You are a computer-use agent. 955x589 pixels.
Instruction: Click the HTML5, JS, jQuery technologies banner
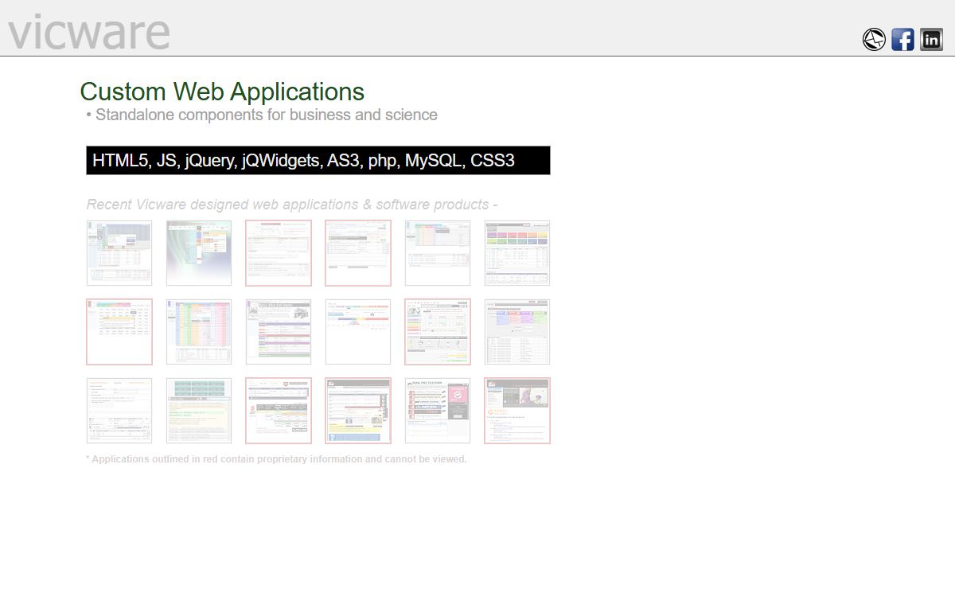point(318,160)
